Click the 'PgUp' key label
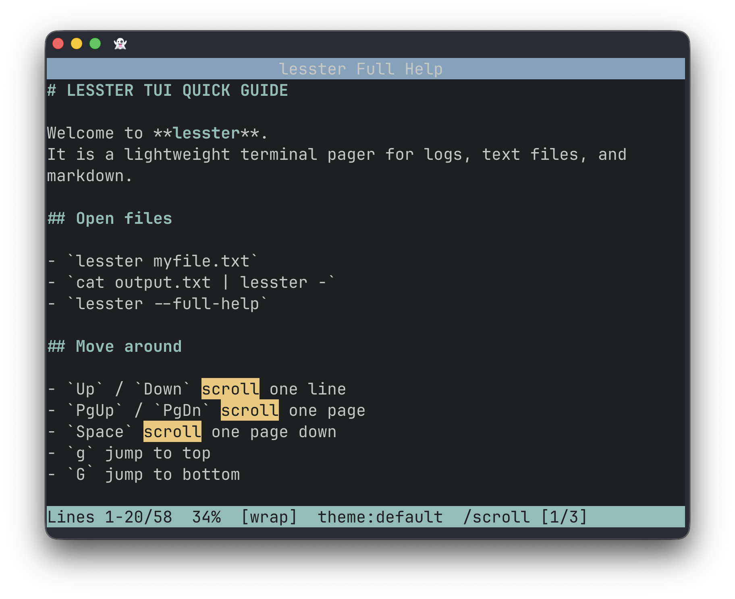 95,411
